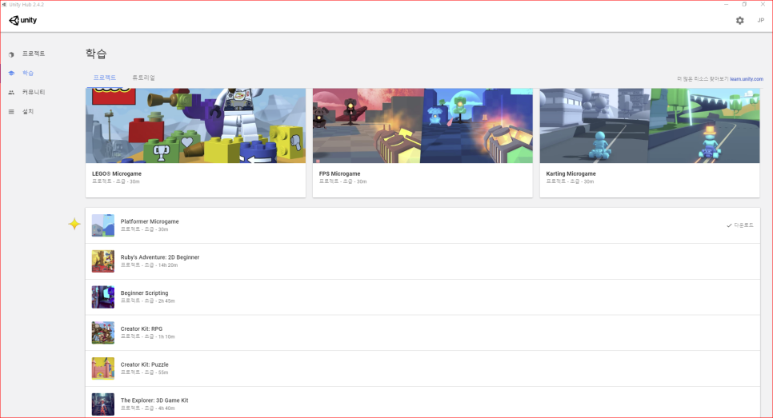This screenshot has width=773, height=418.
Task: Switch to 튜토리얼 tab
Action: (x=143, y=78)
